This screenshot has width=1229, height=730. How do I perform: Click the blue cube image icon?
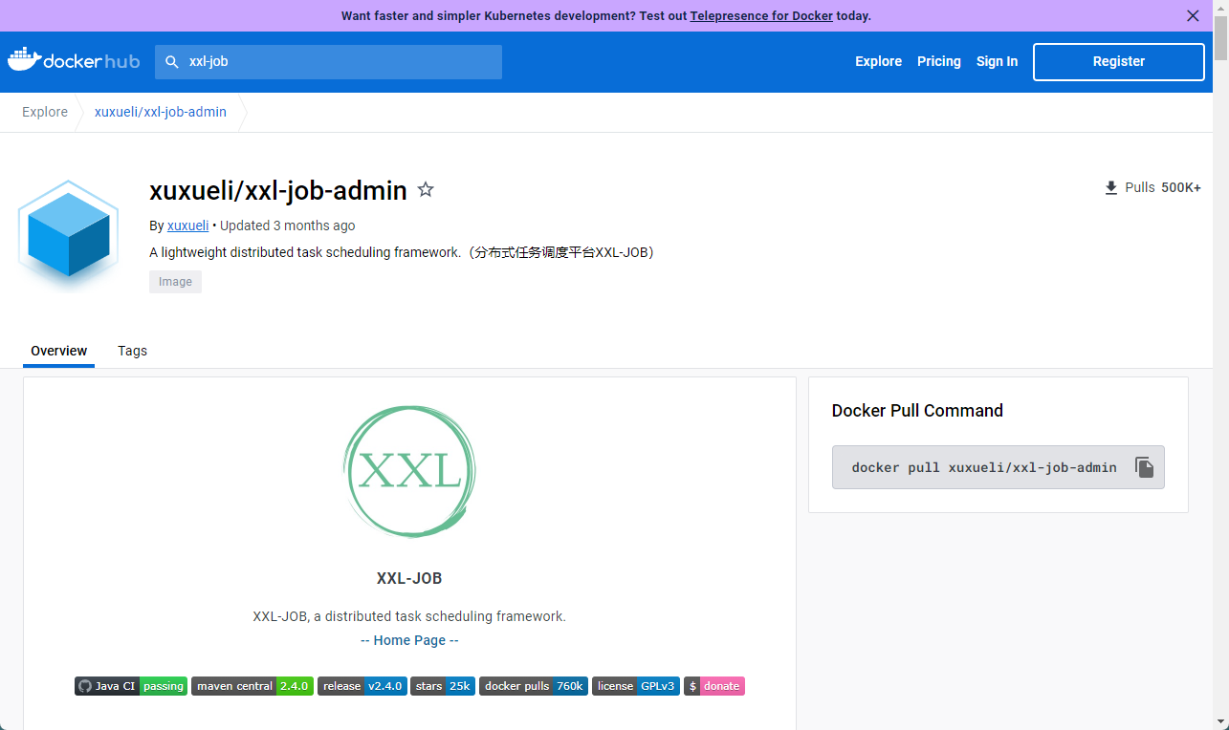(68, 234)
